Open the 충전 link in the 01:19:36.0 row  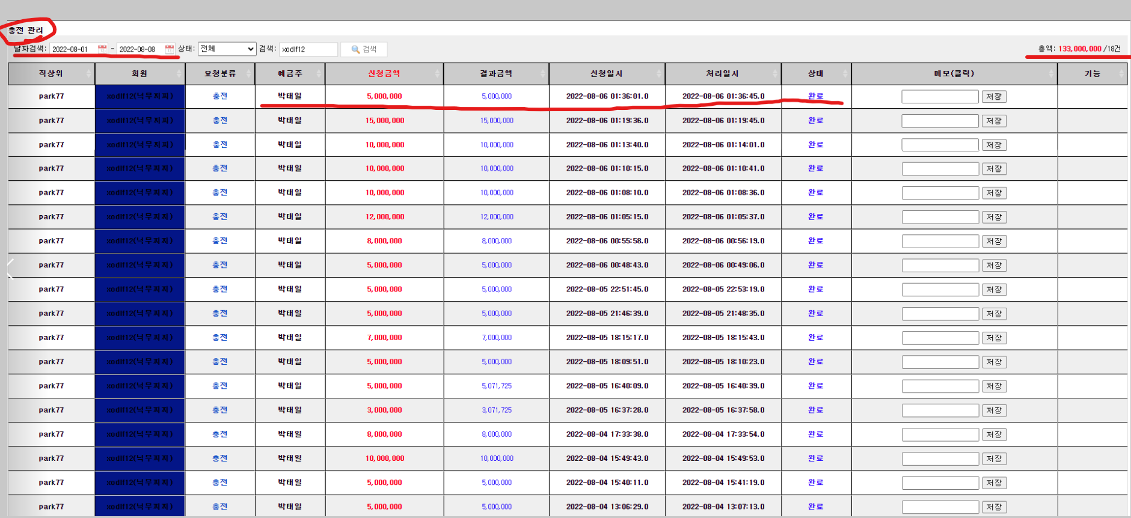(x=220, y=120)
